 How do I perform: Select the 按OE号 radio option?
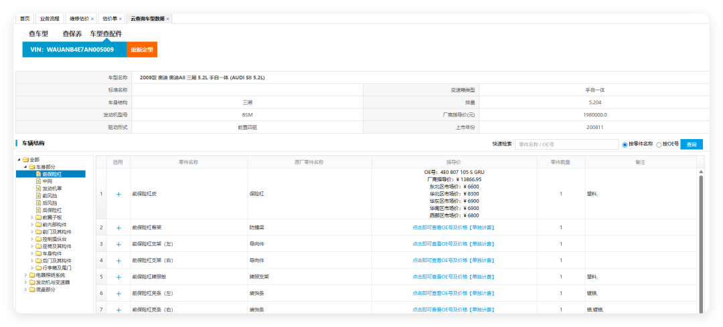click(659, 144)
